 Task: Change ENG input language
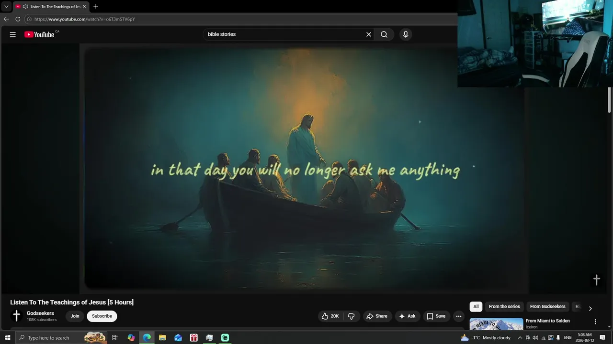pyautogui.click(x=568, y=338)
